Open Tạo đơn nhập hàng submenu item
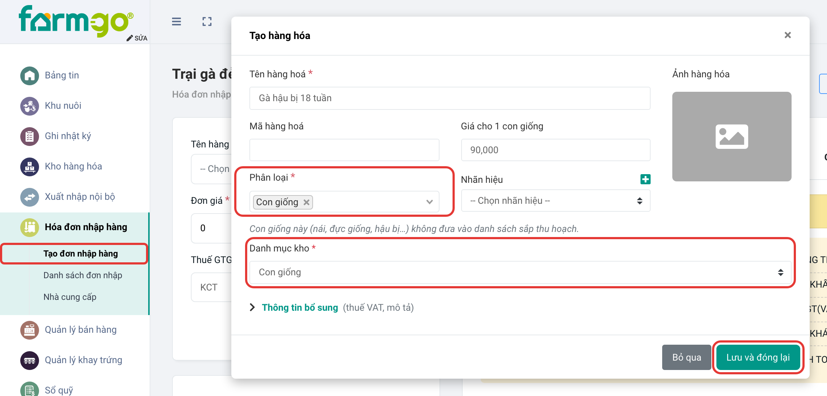The height and width of the screenshot is (396, 827). click(x=81, y=254)
